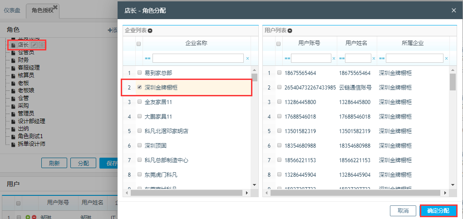Select the 深圳顶固 row text
The image size is (463, 219).
[x=156, y=146]
